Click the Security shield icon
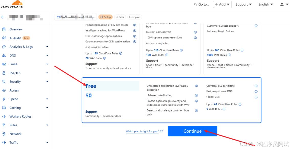This screenshot has width=290, height=149. coord(4,82)
